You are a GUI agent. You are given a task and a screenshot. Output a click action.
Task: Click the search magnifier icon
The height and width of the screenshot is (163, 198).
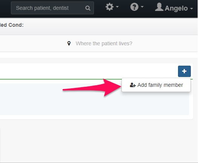(x=88, y=8)
